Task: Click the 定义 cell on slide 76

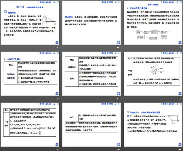Action: tap(11, 65)
